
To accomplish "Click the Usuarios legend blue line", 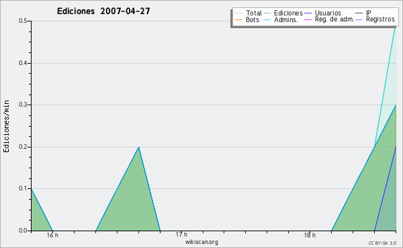I will pos(308,13).
